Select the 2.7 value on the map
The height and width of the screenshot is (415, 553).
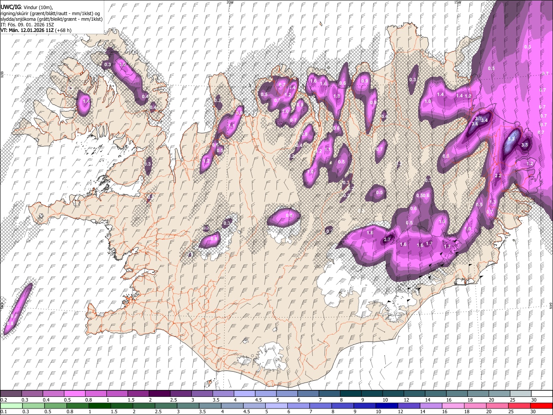click(x=387, y=239)
